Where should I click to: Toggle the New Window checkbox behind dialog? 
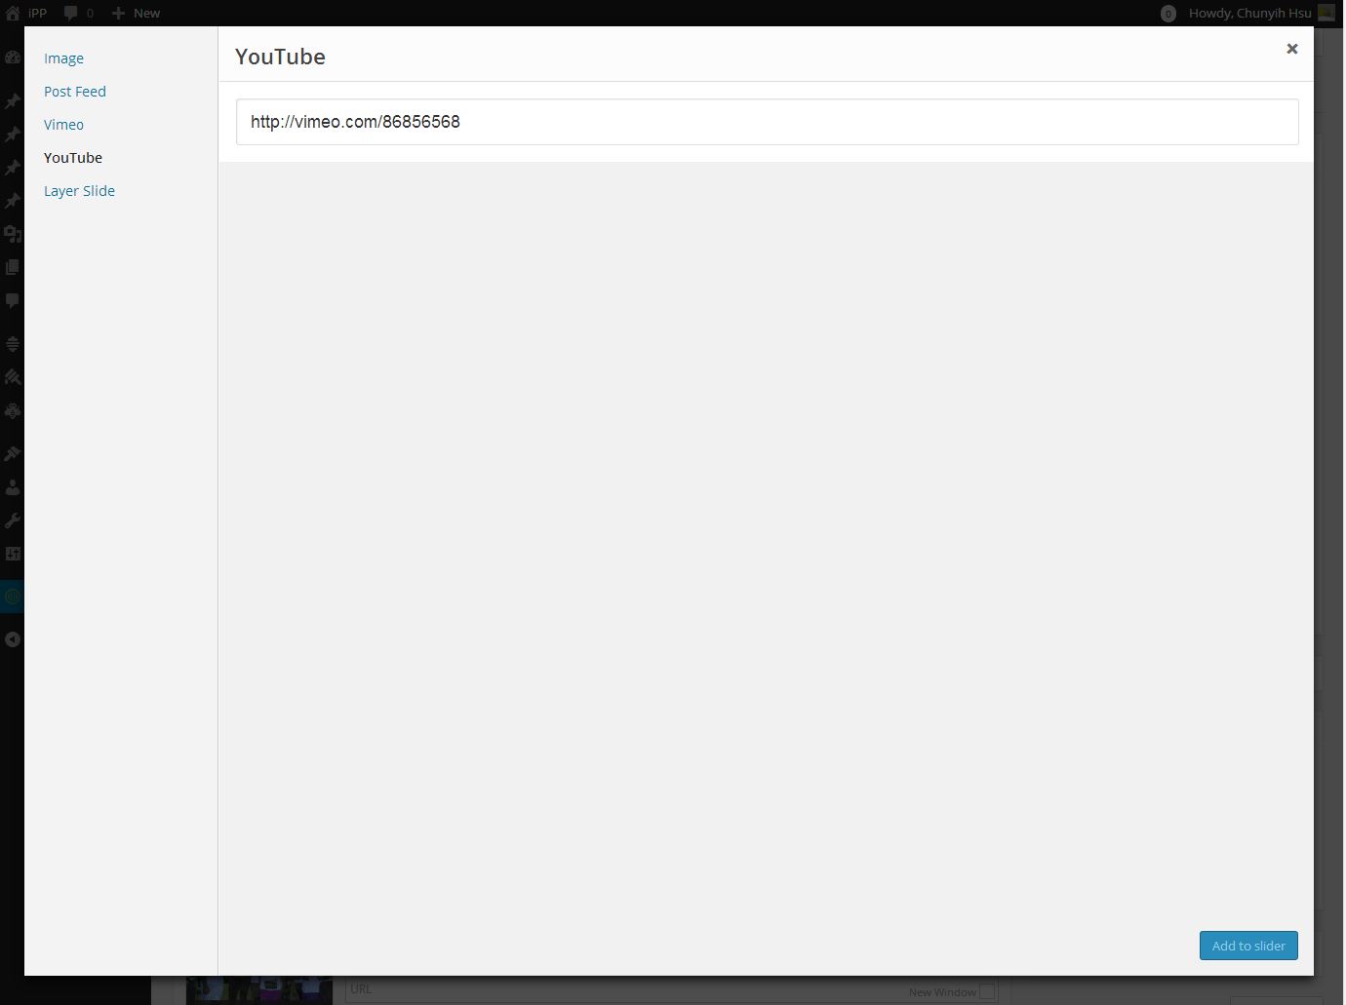[988, 991]
